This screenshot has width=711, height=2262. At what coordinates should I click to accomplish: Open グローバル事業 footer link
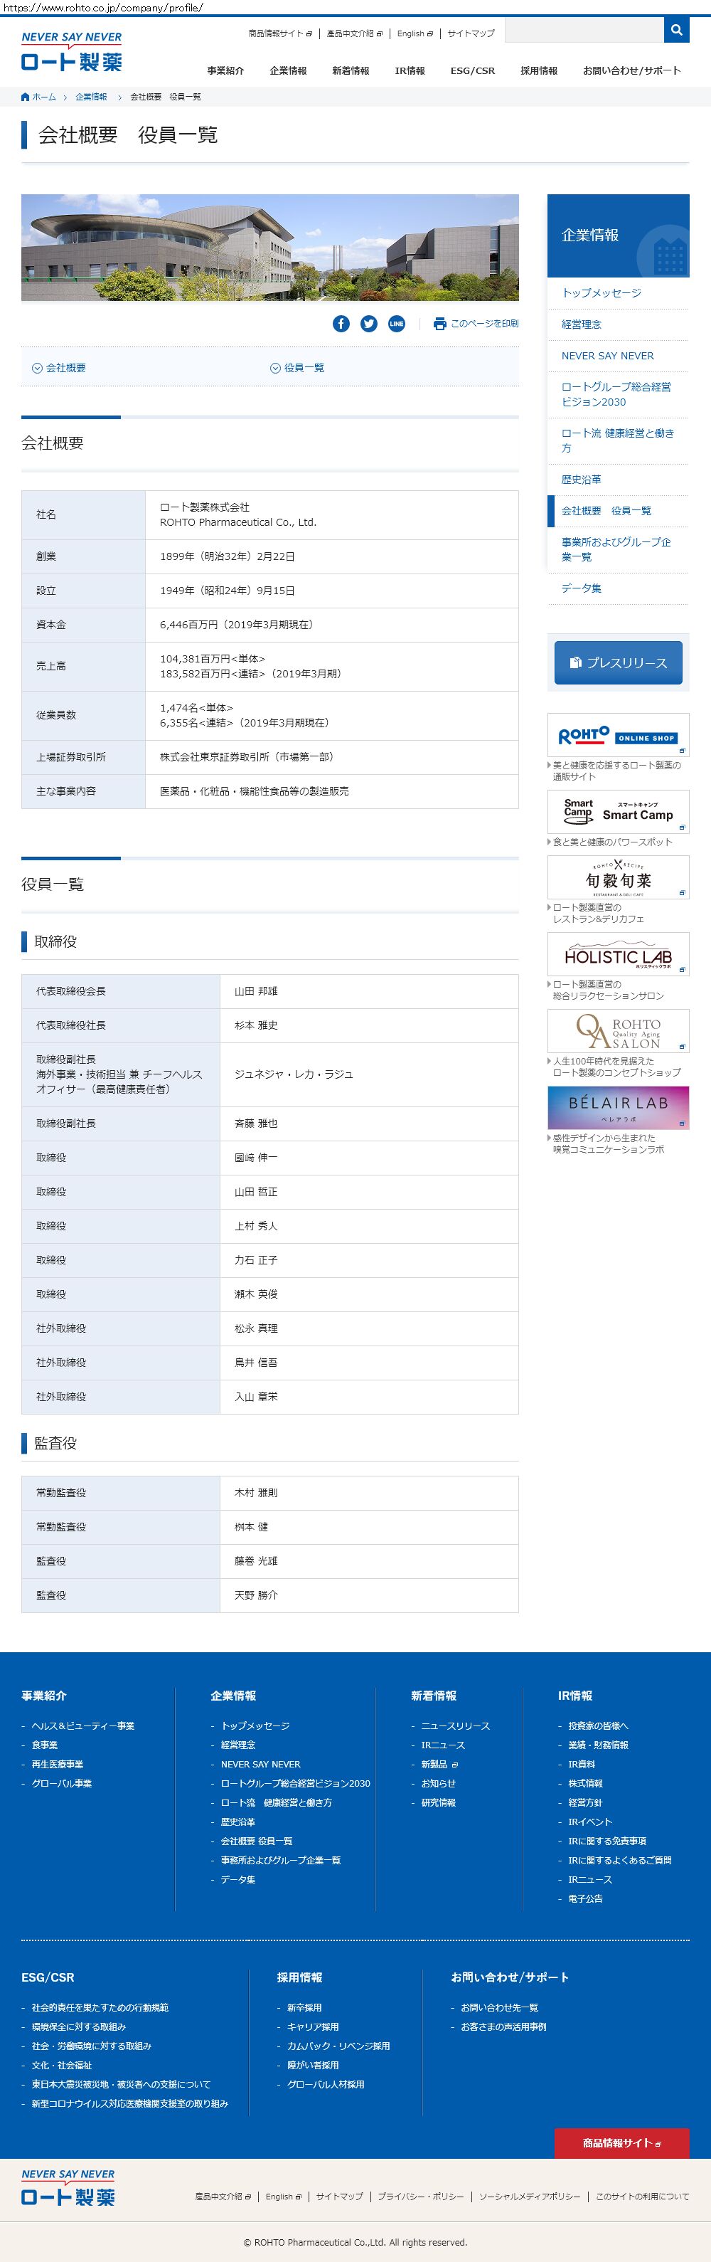[61, 1783]
